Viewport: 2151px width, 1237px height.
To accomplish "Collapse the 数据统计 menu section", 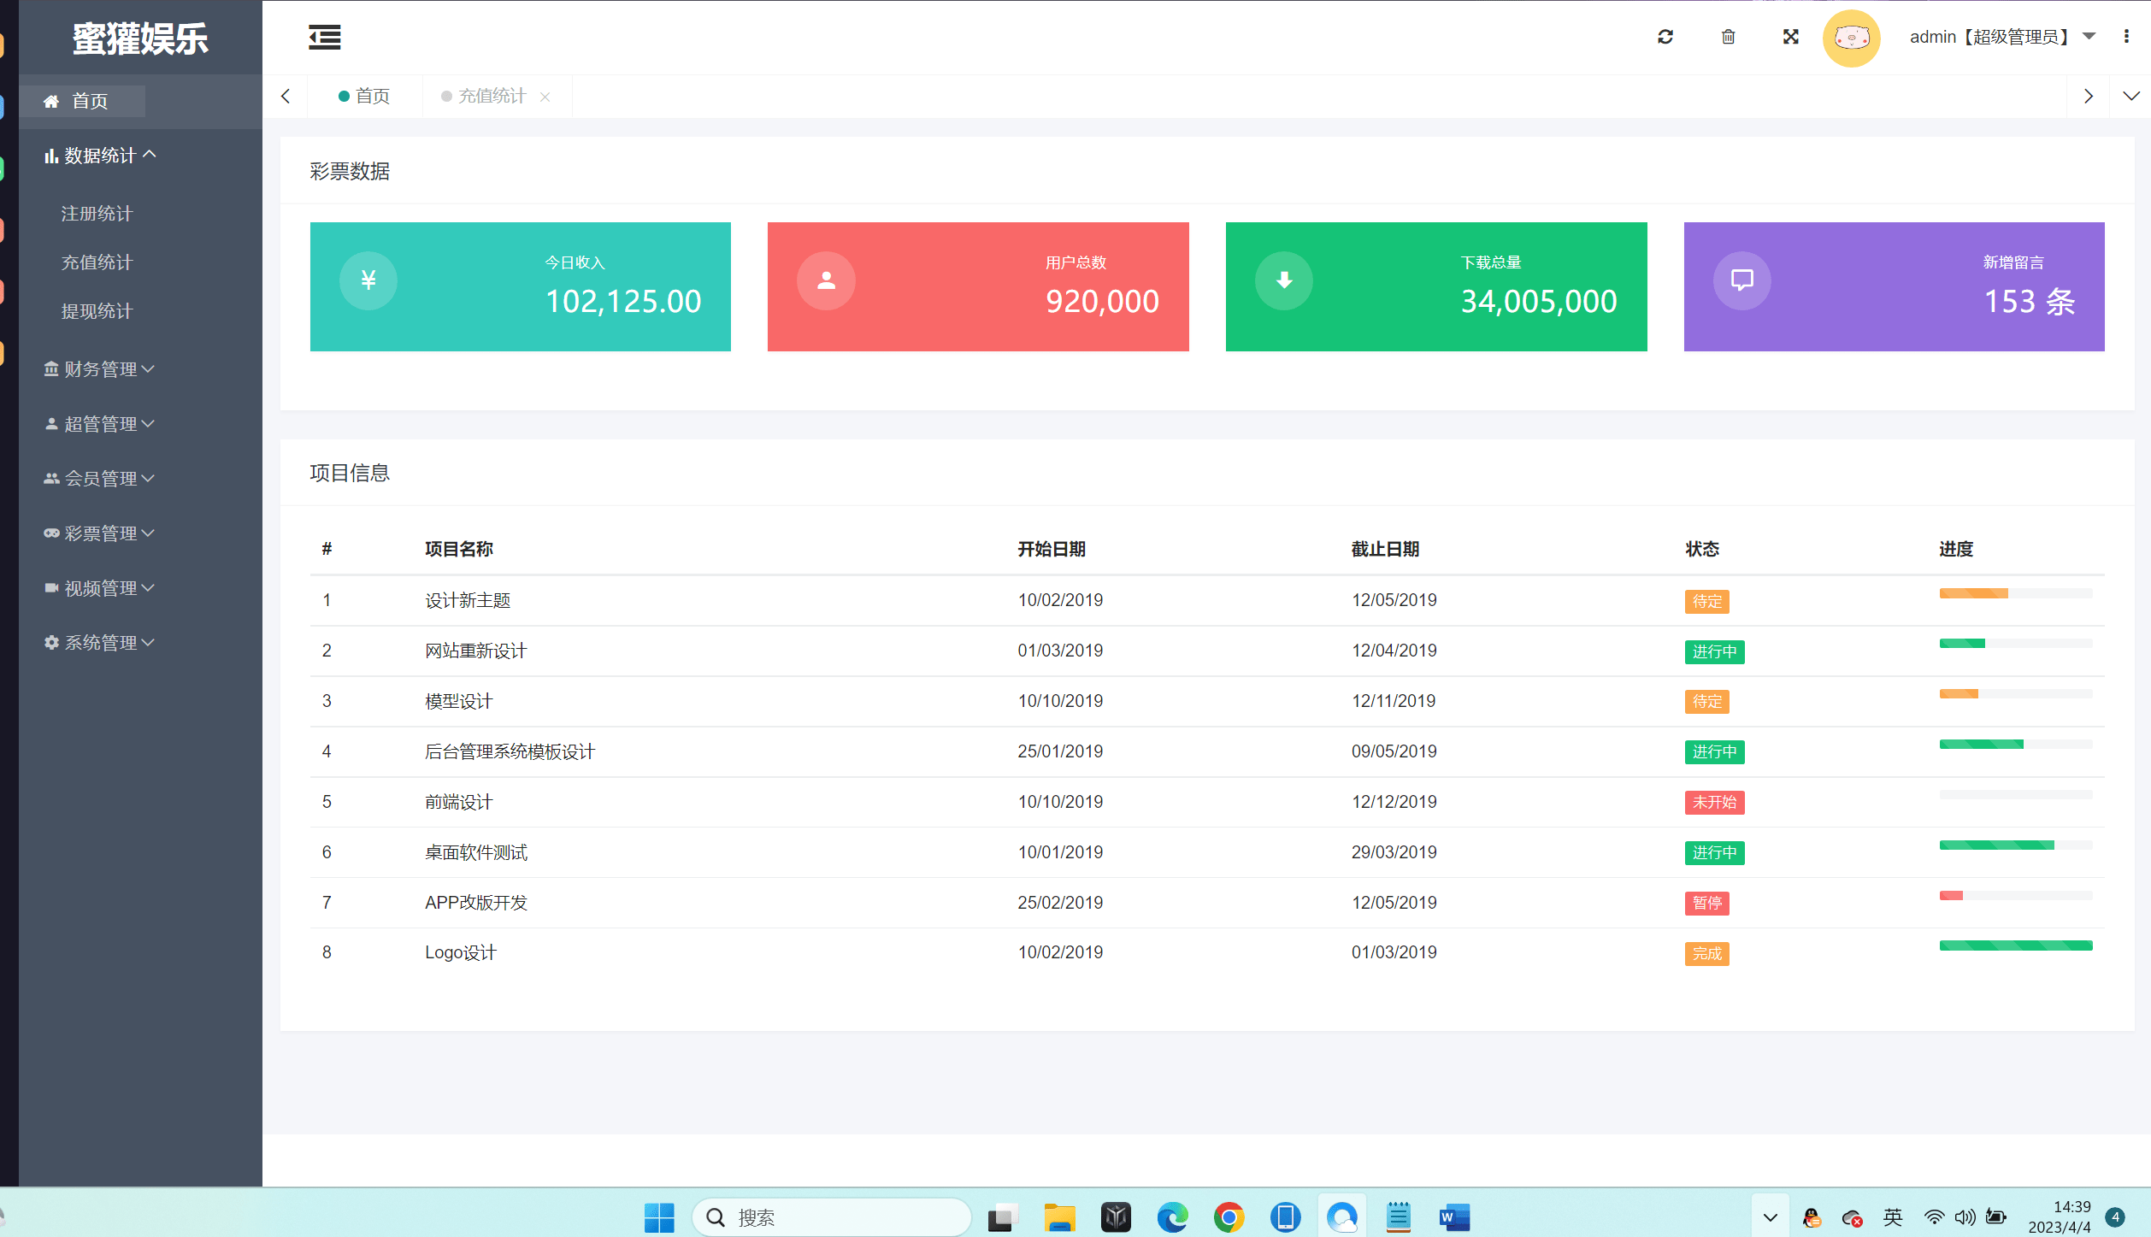I will 101,156.
